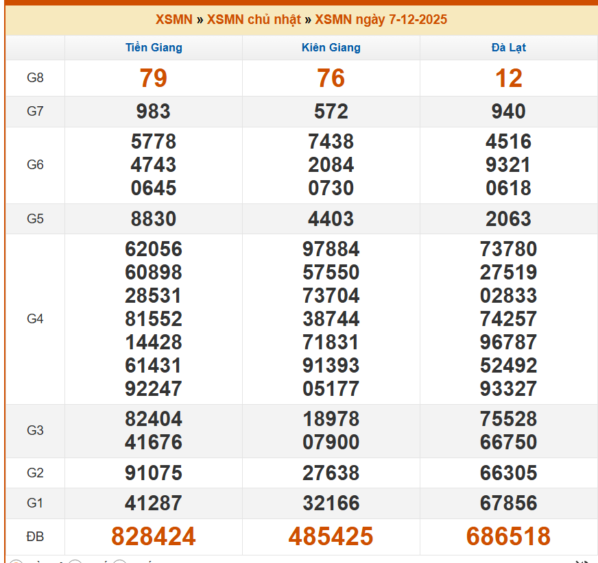The height and width of the screenshot is (563, 598).
Task: Click Đà Lạt G8 result 12
Action: click(508, 78)
